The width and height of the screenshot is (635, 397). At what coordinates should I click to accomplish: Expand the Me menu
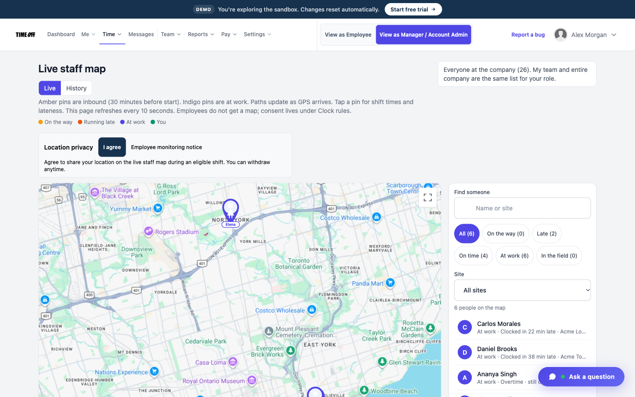pyautogui.click(x=88, y=34)
